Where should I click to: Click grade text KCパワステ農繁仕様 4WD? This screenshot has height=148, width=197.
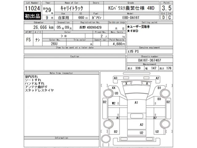pyautogui.click(x=131, y=8)
